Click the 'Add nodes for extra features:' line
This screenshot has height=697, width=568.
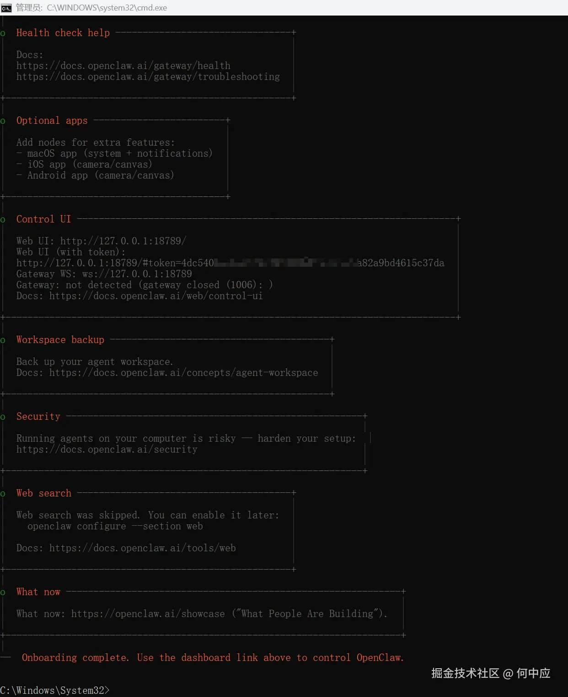[96, 143]
